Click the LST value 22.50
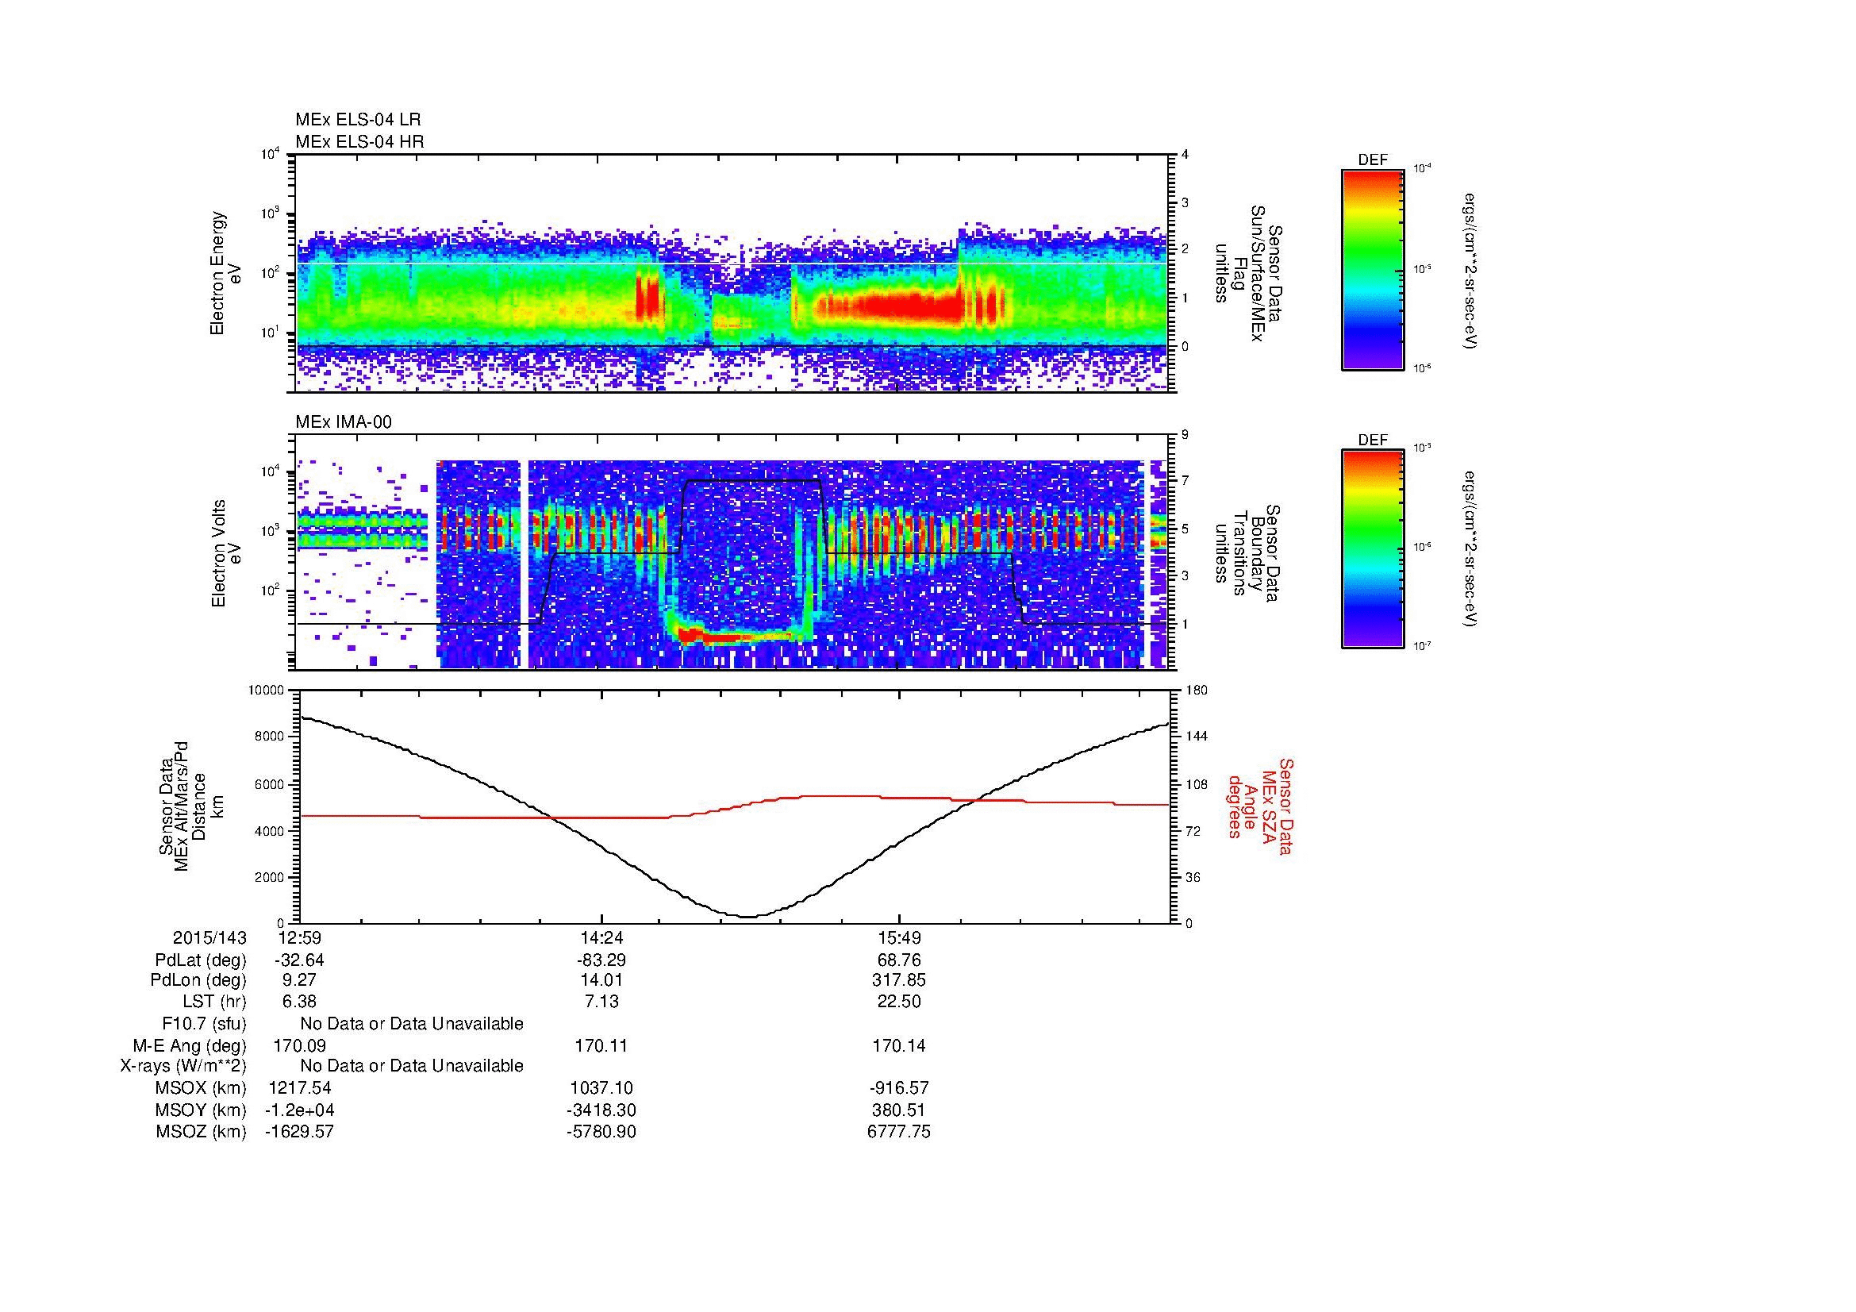Screen dimensions: 1856x1312 899,1002
